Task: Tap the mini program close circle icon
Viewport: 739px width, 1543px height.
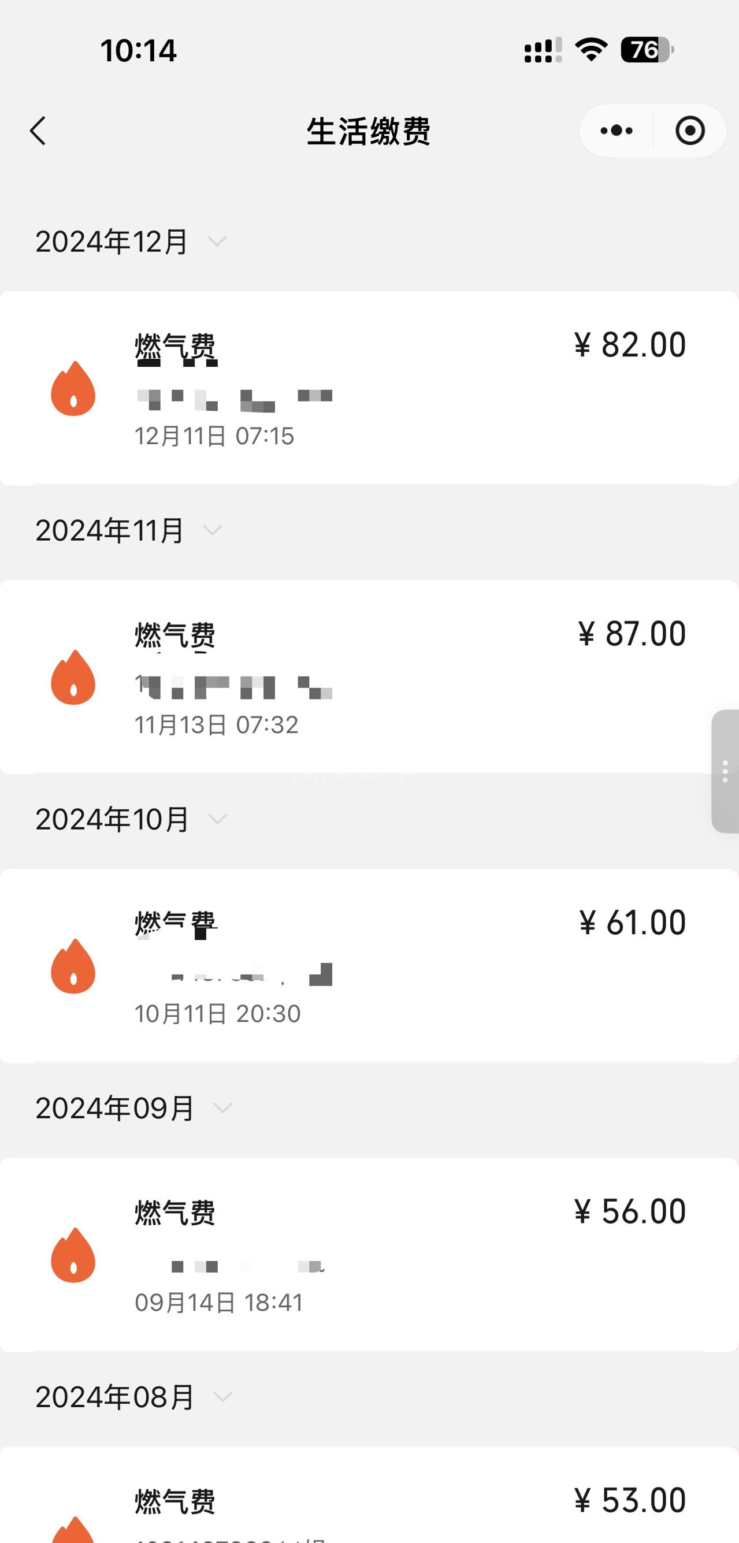Action: coord(689,131)
